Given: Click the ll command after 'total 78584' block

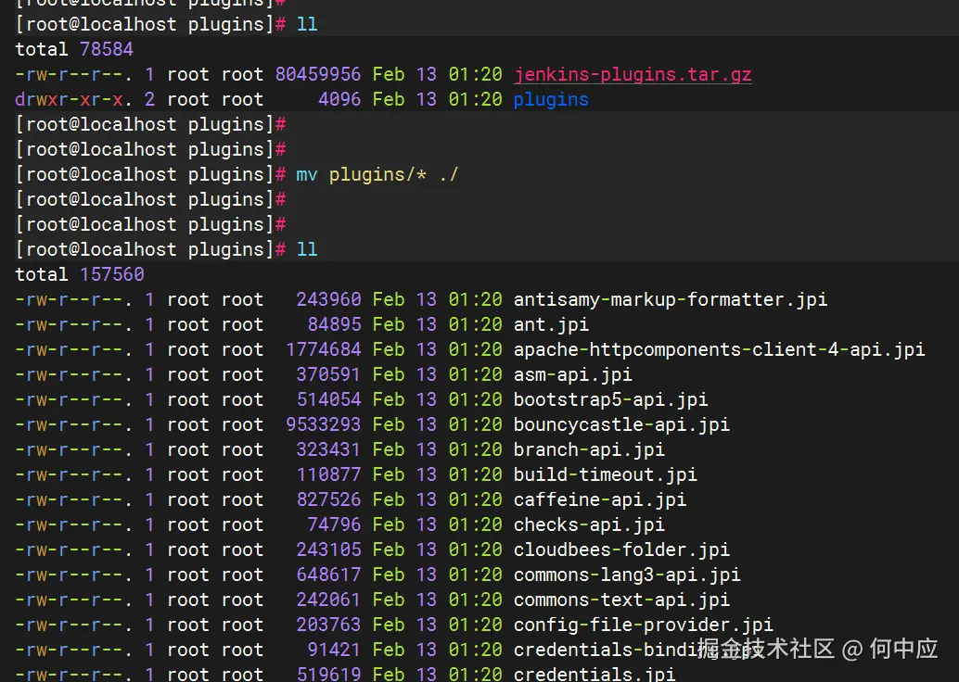Looking at the screenshot, I should tap(307, 249).
